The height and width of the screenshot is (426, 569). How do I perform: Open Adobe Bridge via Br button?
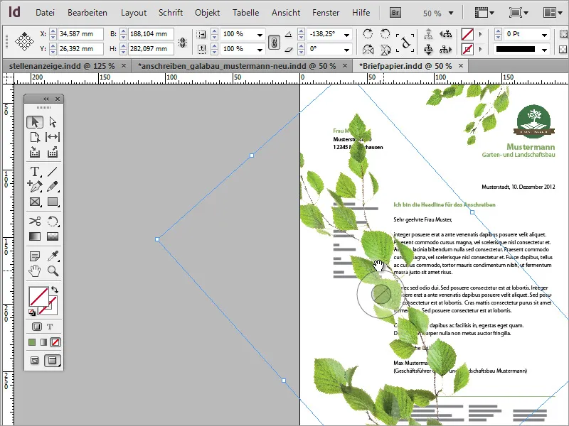395,13
